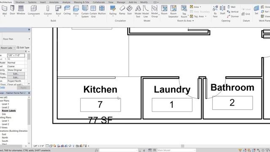
Task: Select the Room Separator tool
Action: click(x=173, y=11)
